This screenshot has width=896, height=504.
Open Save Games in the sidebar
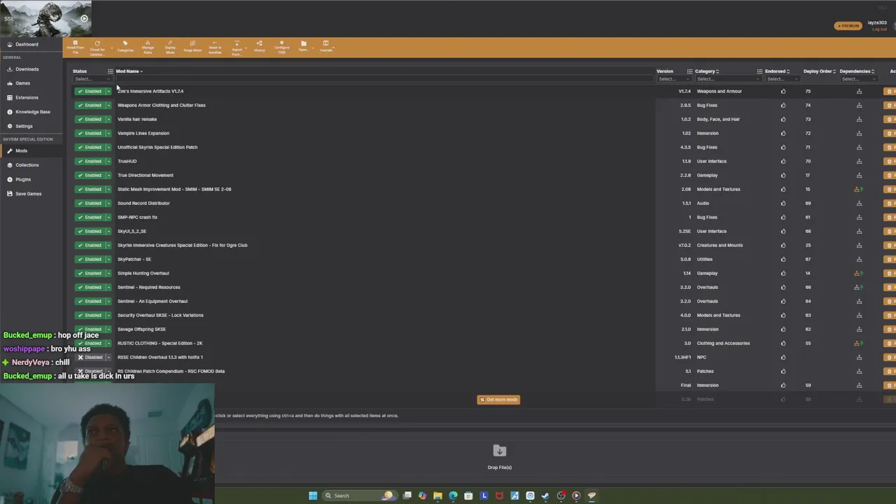tap(28, 193)
